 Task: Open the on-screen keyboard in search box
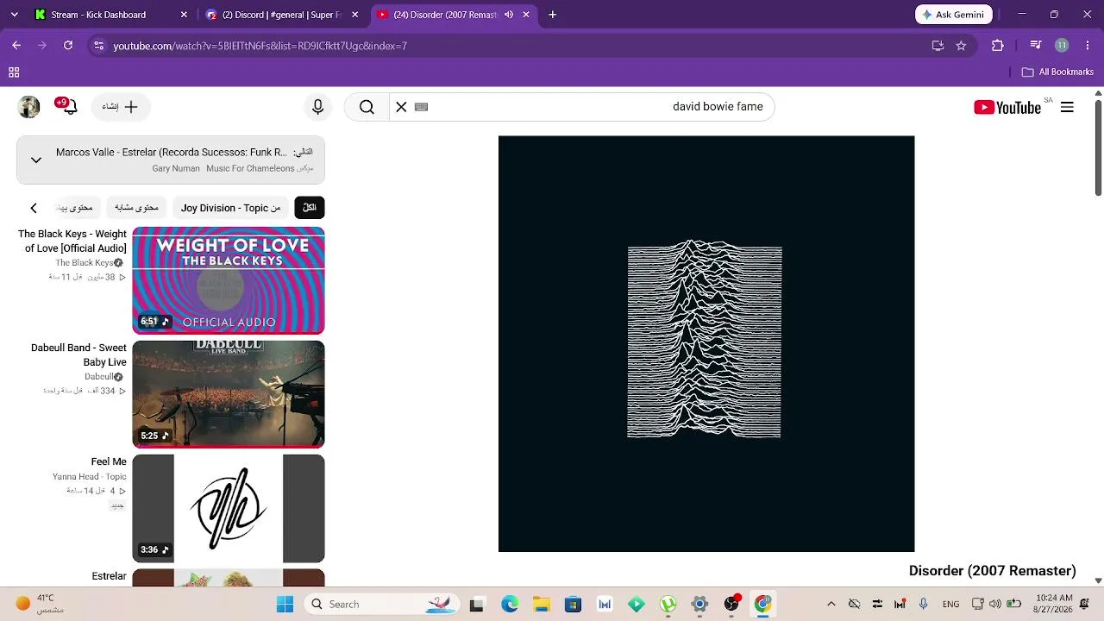pos(422,107)
